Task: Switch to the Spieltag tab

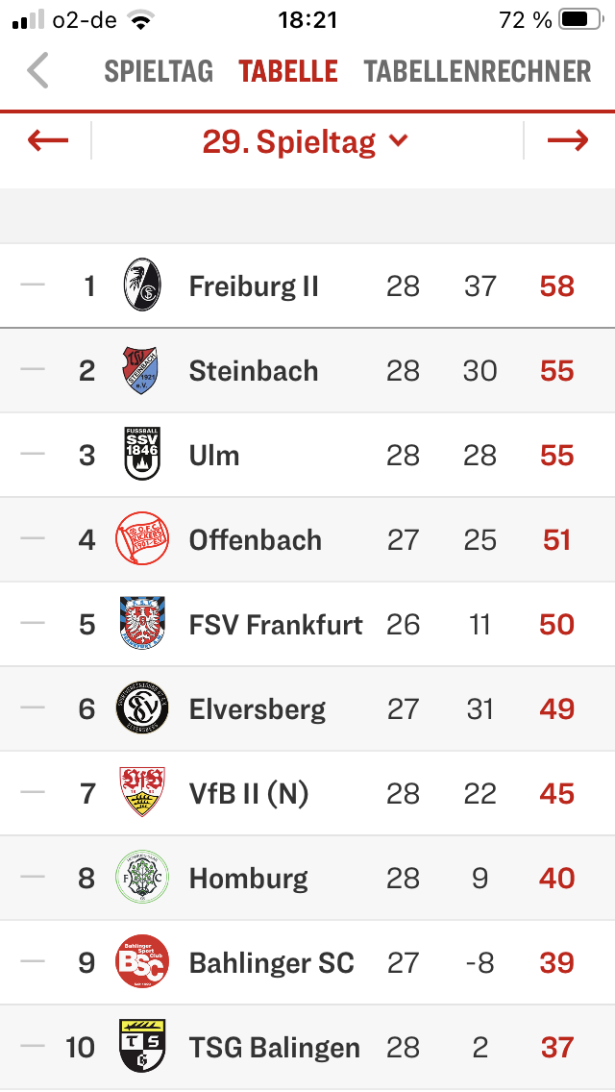Action: coord(159,71)
